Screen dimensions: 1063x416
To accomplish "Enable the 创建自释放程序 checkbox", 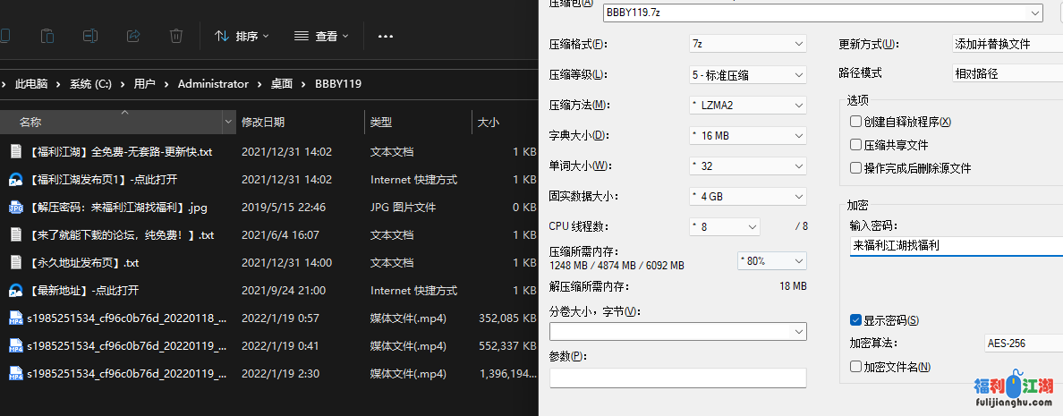I will (856, 122).
